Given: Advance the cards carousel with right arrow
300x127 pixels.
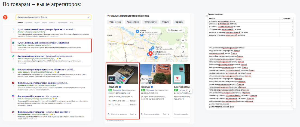Looking at the screenshot, I should coord(190,91).
